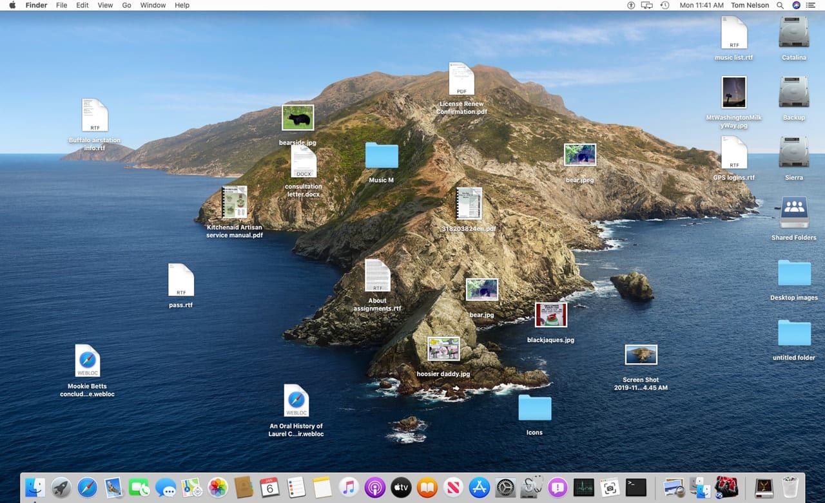
Task: Open Terminal from the Dock
Action: coord(636,488)
